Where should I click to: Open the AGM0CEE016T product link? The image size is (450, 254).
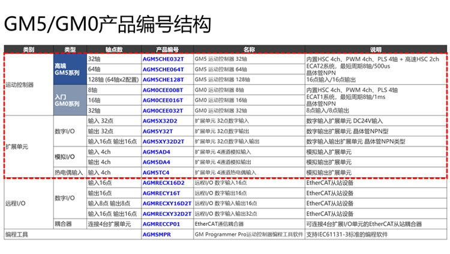pos(163,100)
